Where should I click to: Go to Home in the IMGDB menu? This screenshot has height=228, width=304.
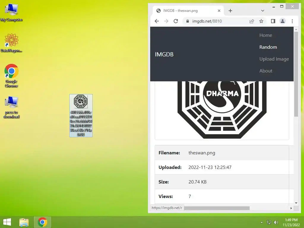[266, 35]
